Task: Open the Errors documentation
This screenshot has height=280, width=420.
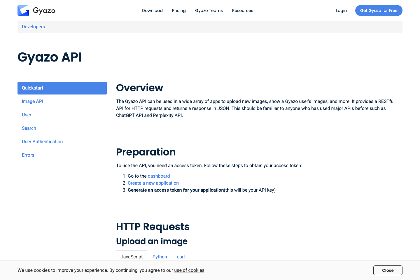Action: point(28,155)
